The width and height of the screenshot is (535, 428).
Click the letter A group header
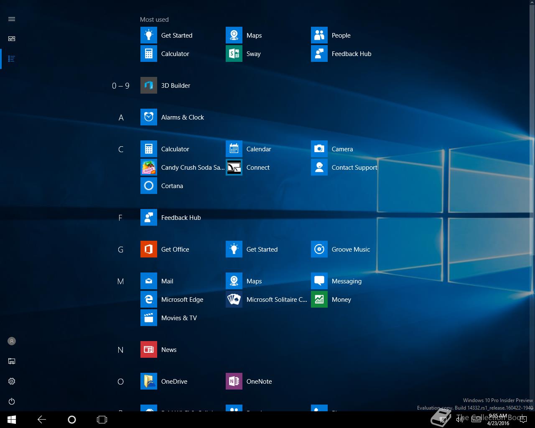[121, 118]
